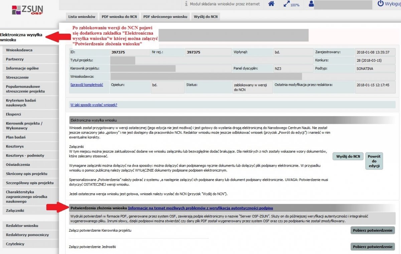The image size is (401, 254).
Task: Open the user profile icon
Action: coord(311,4)
